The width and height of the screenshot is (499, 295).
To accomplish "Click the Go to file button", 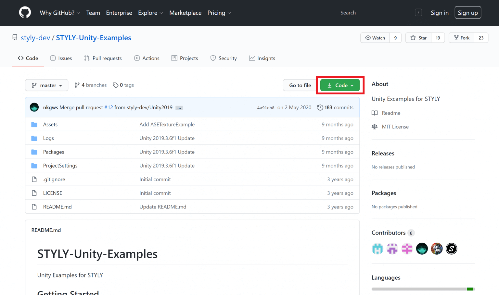I will pos(300,85).
